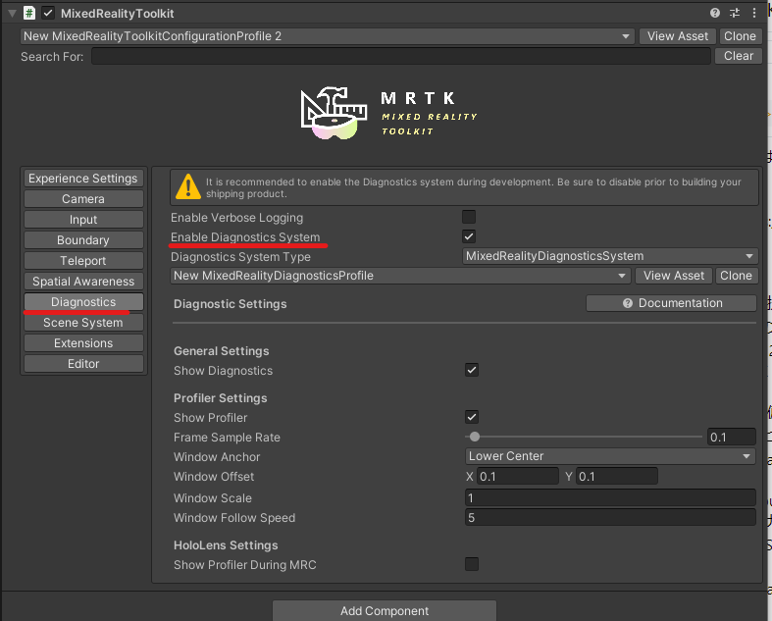Select the Teleport tab

tap(83, 261)
